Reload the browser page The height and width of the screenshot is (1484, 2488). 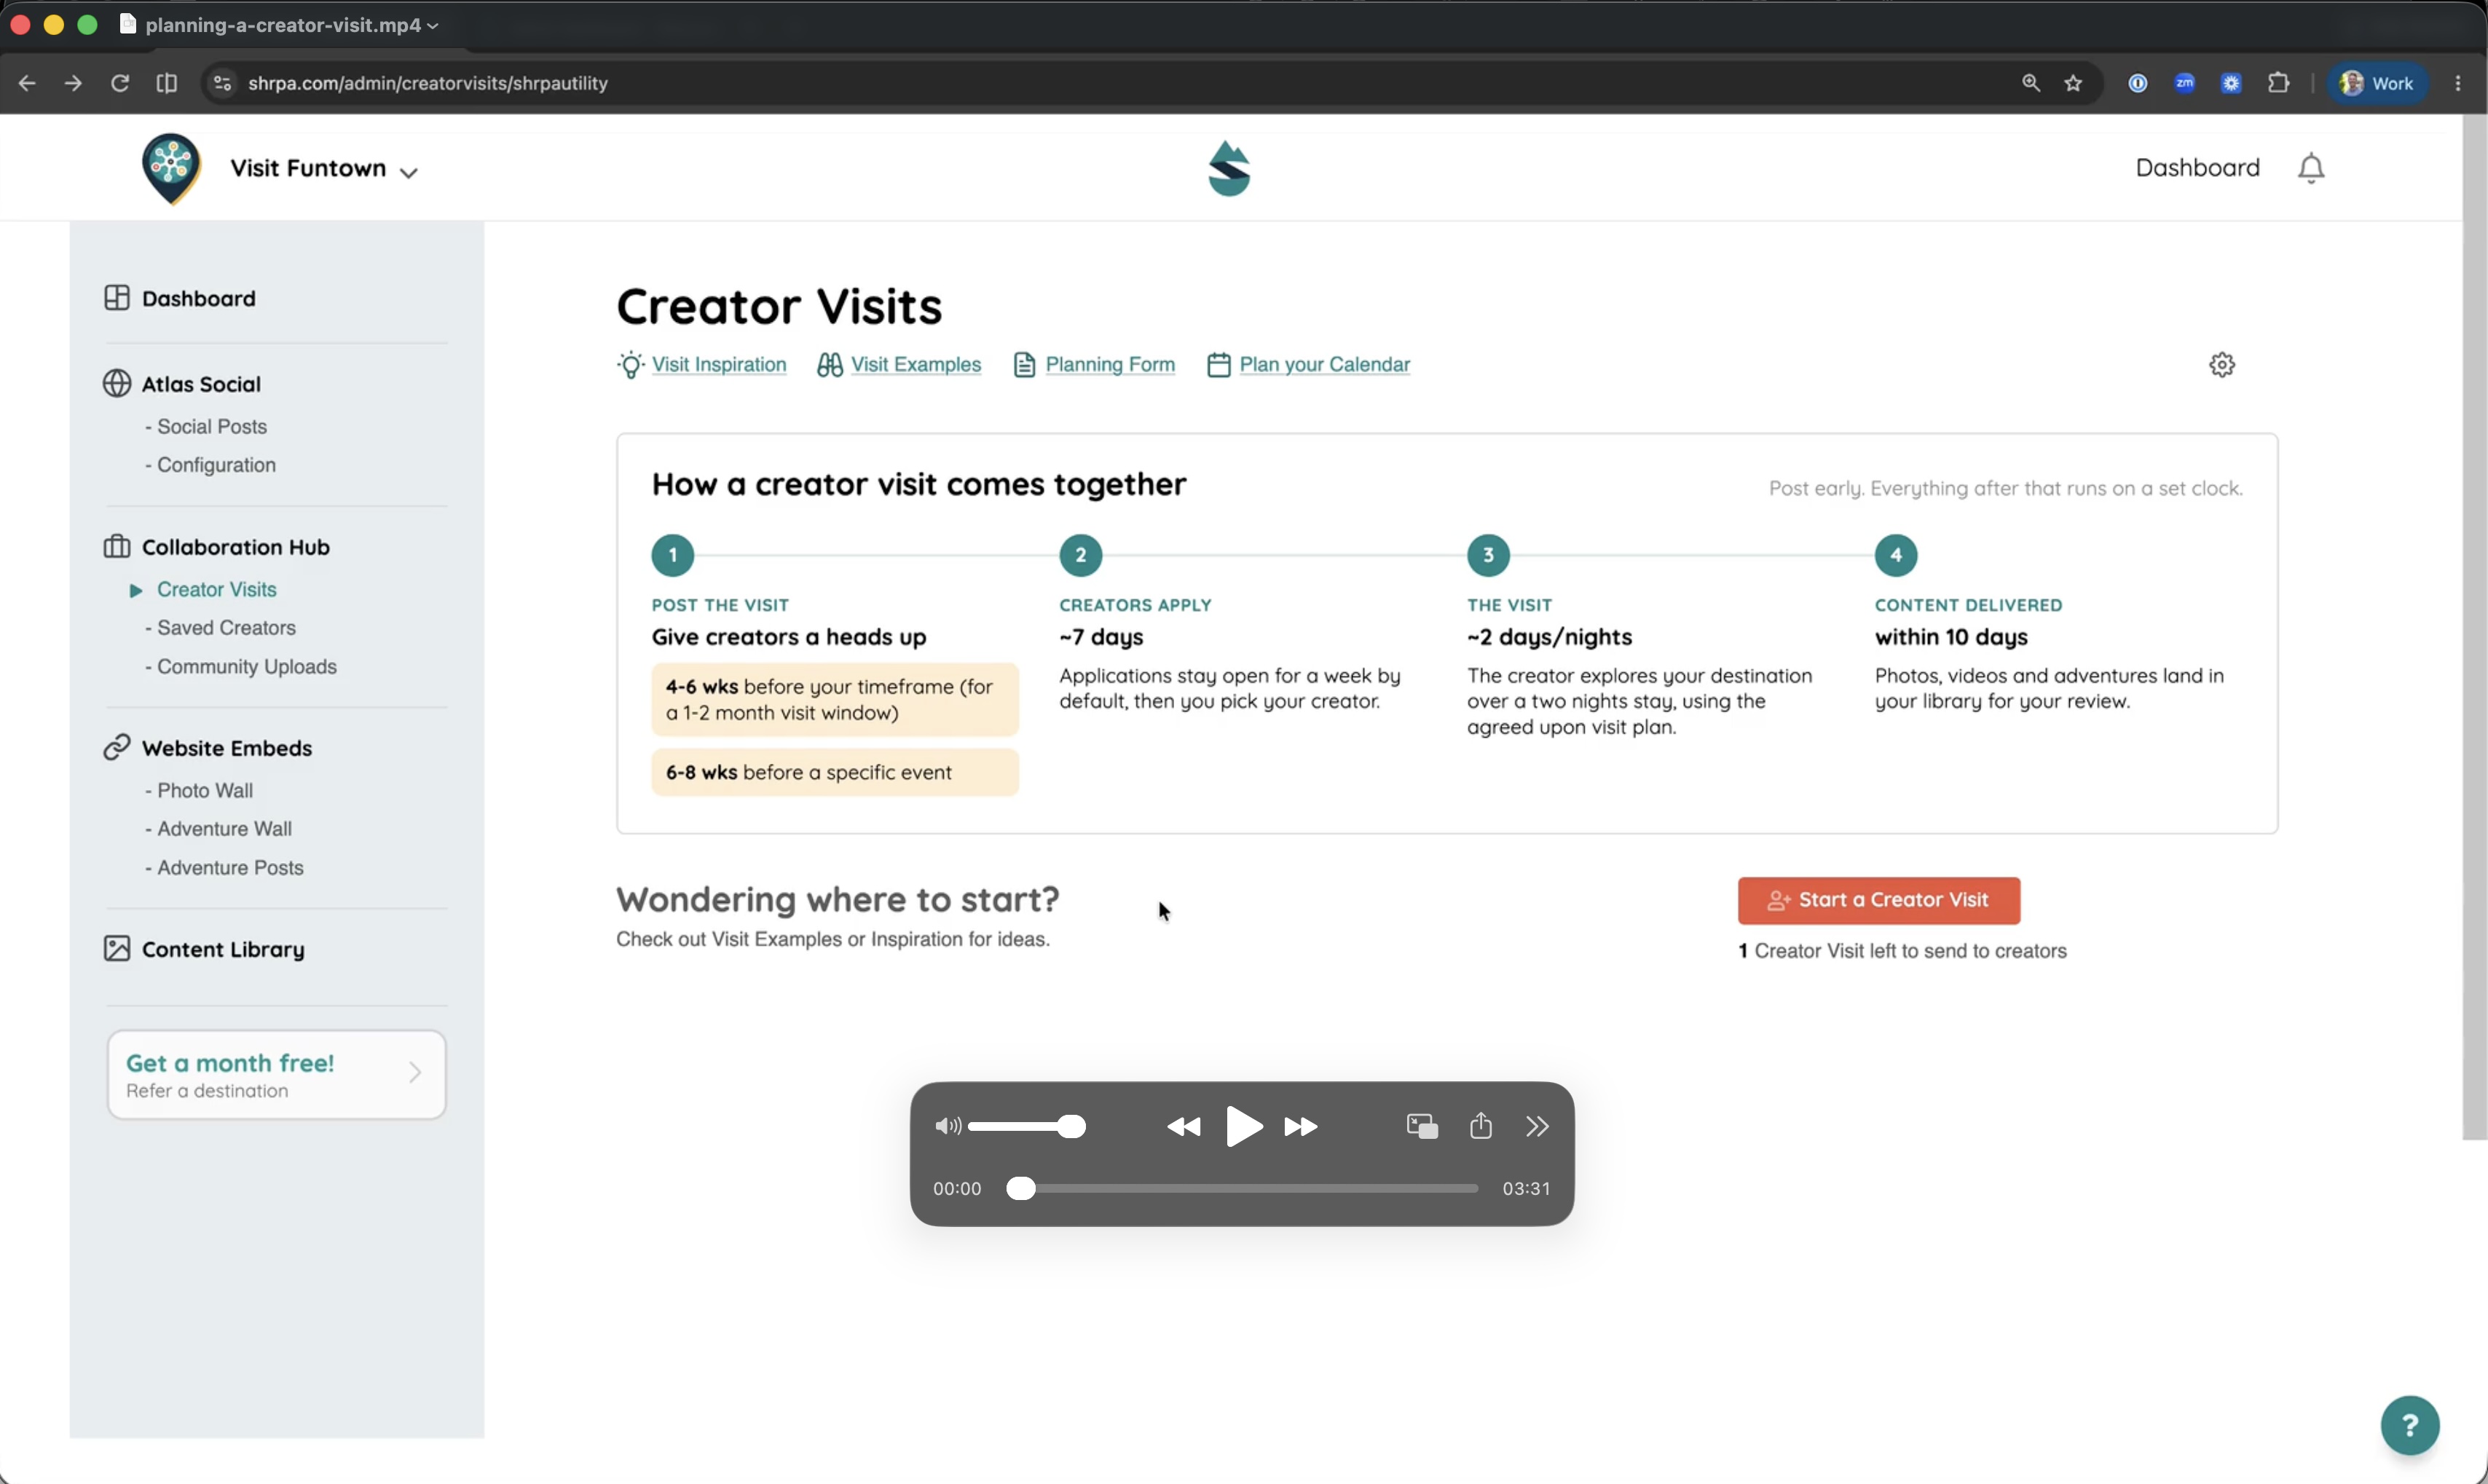coord(120,83)
